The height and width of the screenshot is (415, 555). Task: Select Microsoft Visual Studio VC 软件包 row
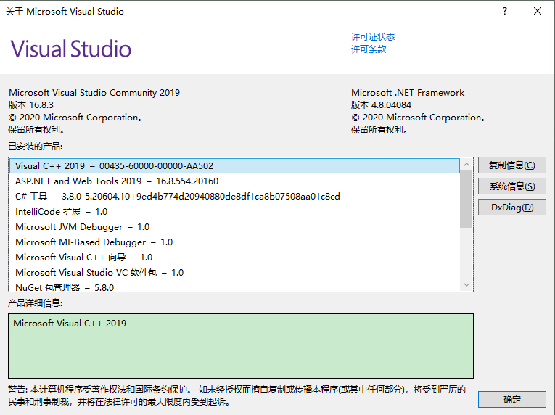(234, 272)
